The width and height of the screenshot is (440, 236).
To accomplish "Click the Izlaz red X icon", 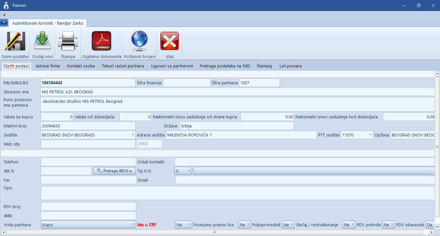I will click(170, 41).
